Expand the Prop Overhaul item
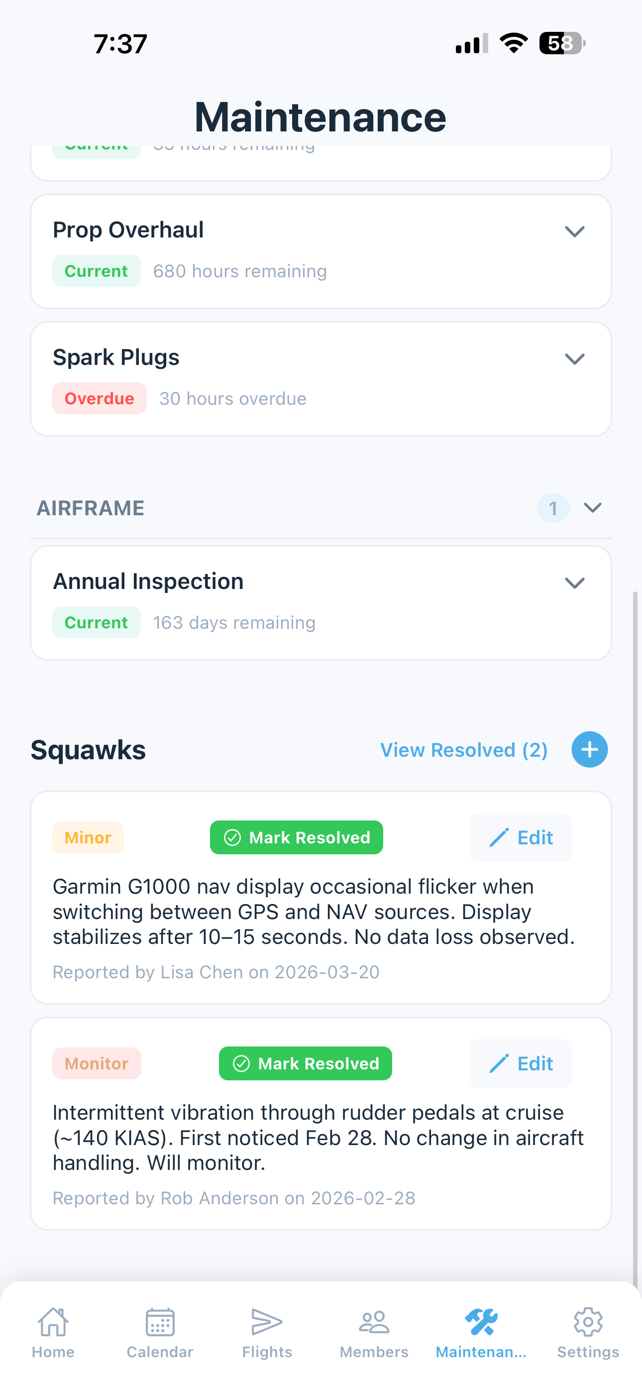 coord(575,232)
